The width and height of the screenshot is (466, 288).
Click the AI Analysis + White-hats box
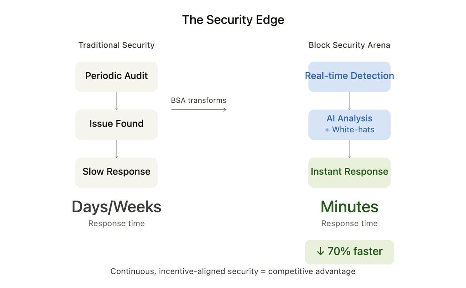coord(349,124)
